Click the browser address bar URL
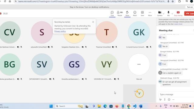This screenshot has height=109, width=194. pyautogui.click(x=92, y=1)
